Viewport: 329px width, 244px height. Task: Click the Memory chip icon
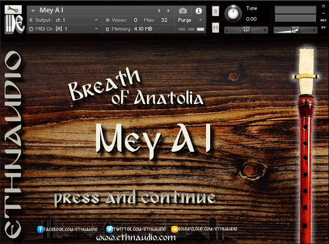[107, 29]
